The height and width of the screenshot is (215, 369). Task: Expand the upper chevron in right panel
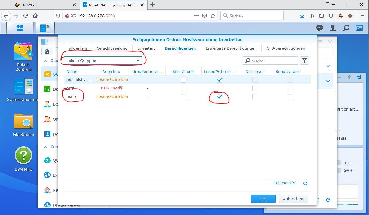click(328, 66)
